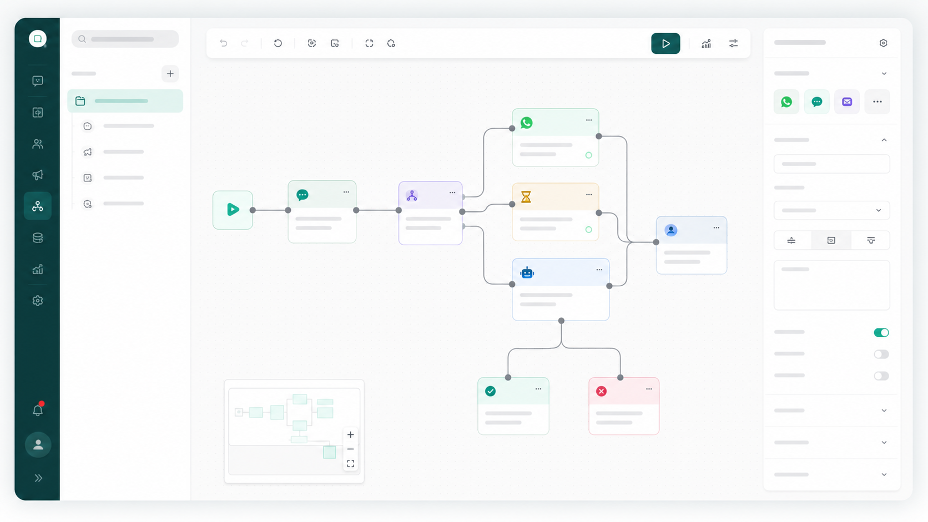
Task: Open the contacts people icon in sidebar
Action: coord(38,144)
